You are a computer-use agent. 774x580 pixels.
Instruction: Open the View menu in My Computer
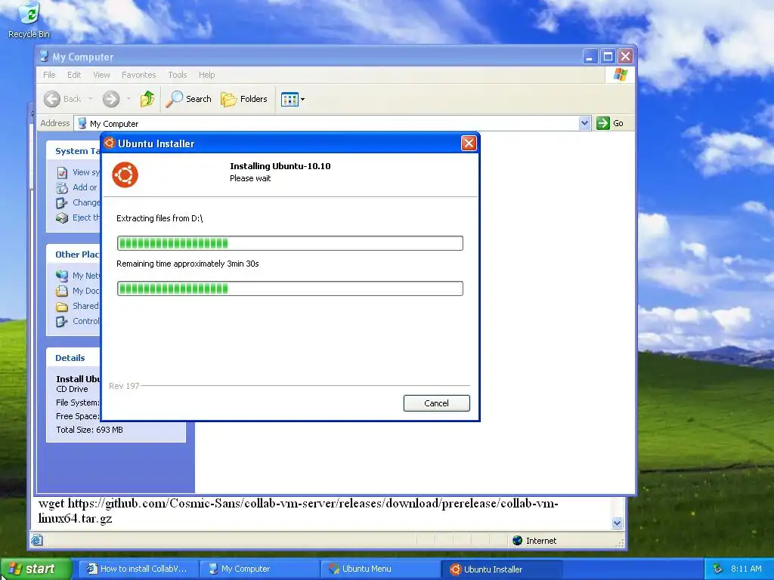101,75
